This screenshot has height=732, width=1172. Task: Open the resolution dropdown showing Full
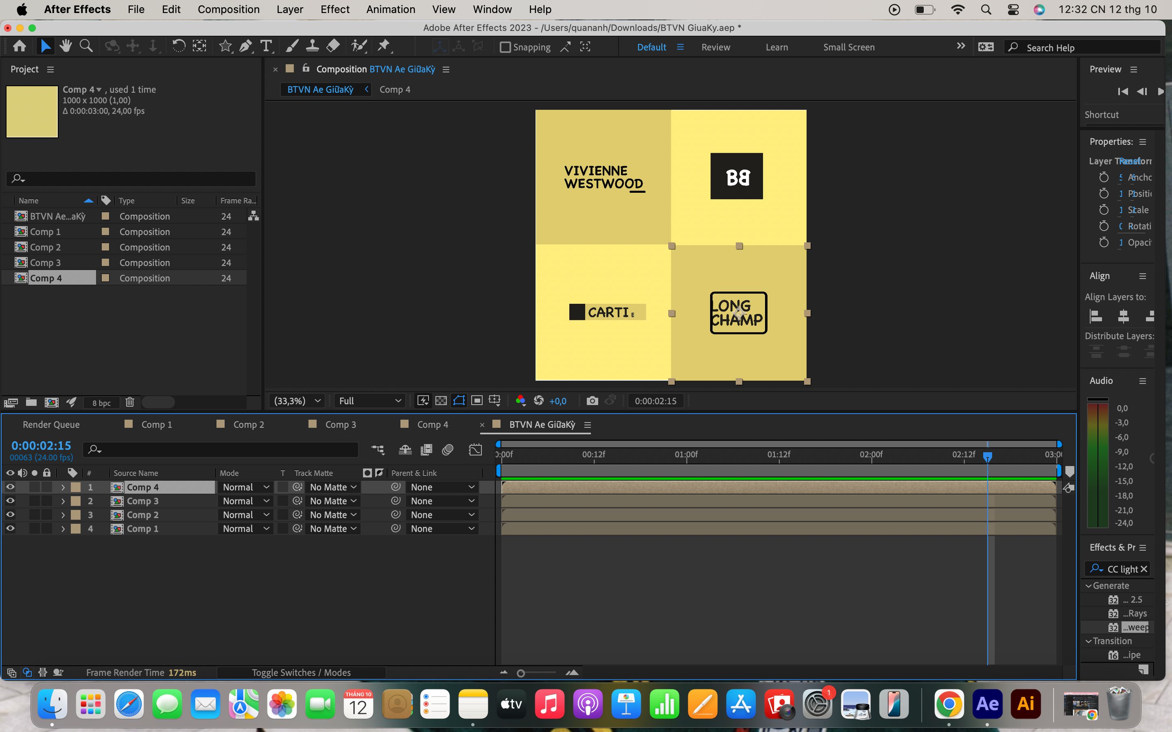(x=370, y=401)
